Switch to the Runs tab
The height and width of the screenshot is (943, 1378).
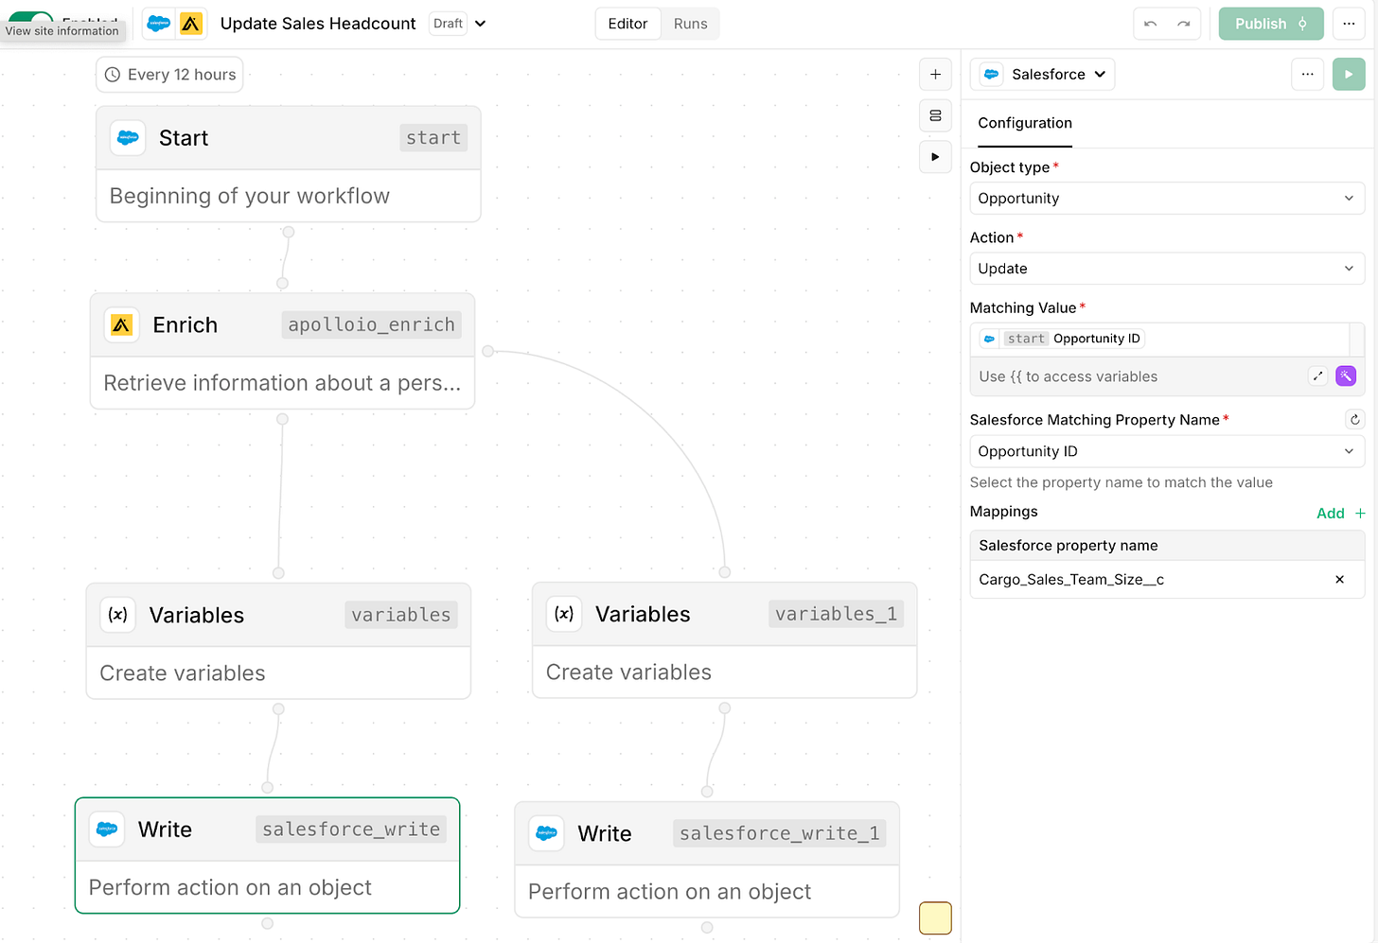[690, 24]
